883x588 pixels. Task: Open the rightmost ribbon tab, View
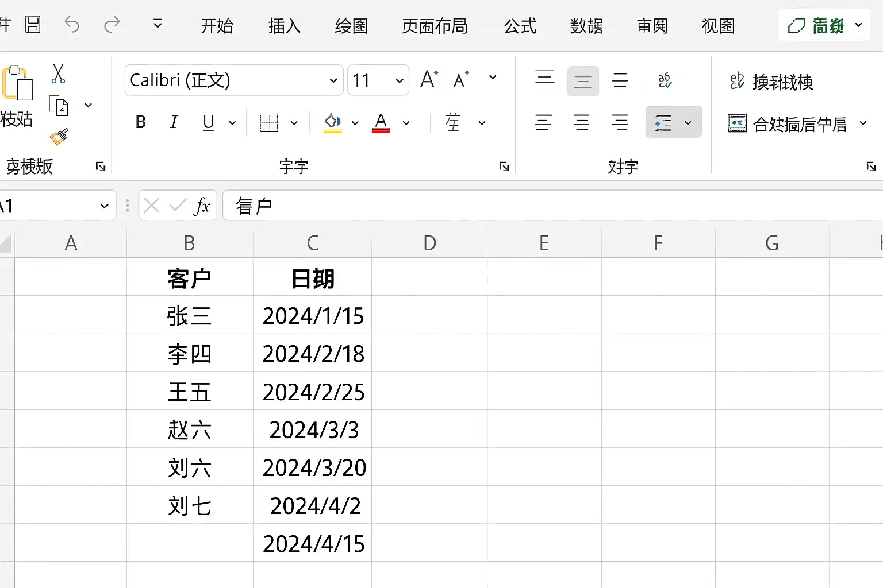point(718,26)
